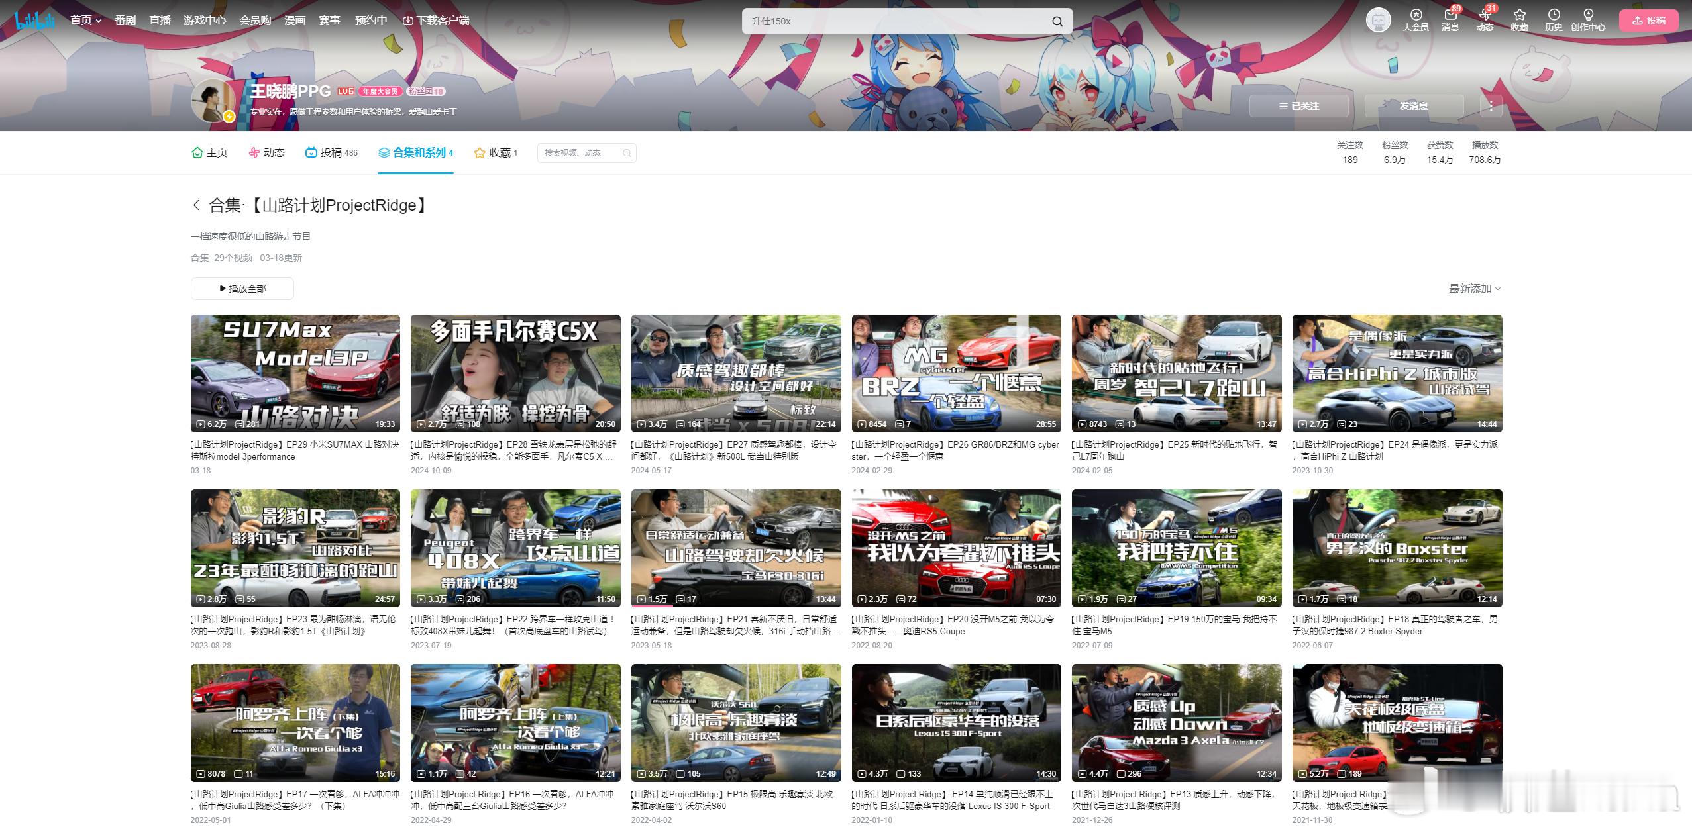
Task: Toggle the 已关注 follow button
Action: click(1298, 106)
